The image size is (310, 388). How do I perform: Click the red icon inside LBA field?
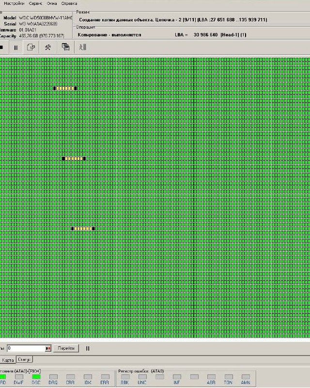[48, 348]
